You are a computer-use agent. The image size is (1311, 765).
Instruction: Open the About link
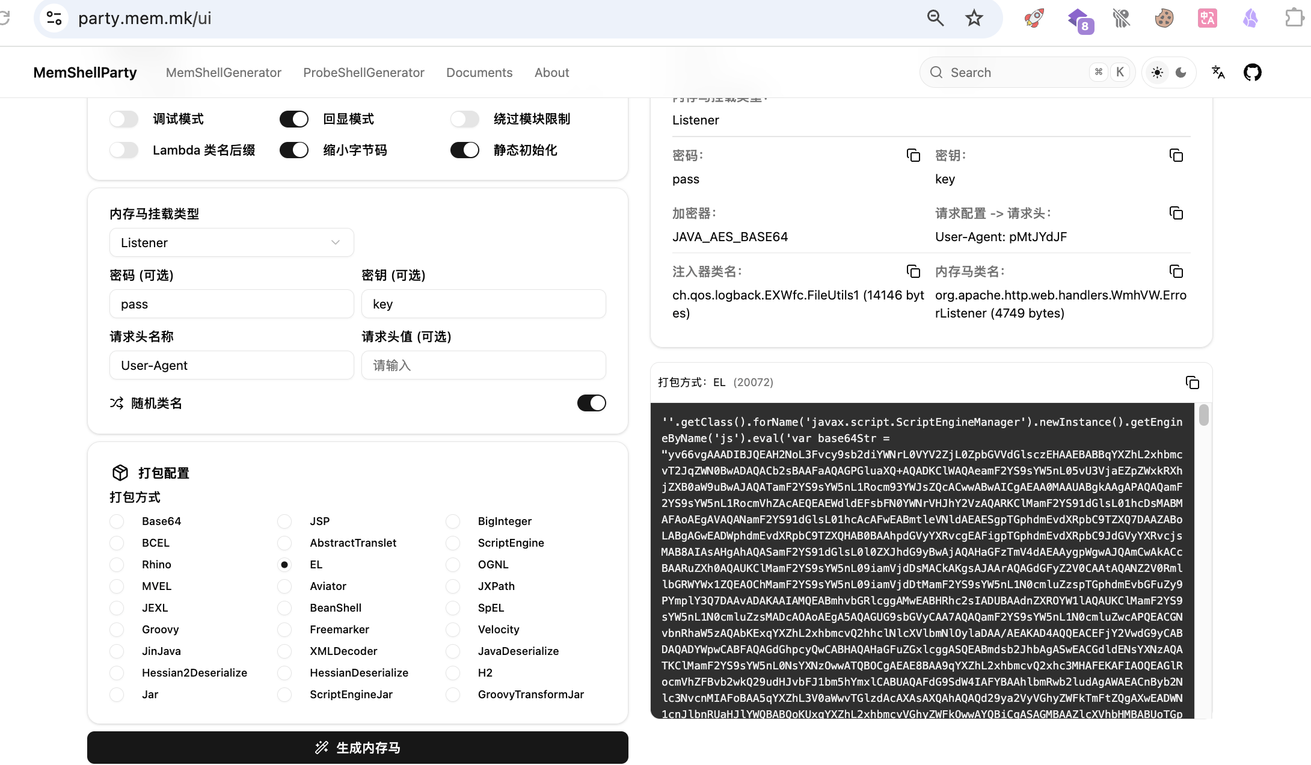tap(551, 73)
